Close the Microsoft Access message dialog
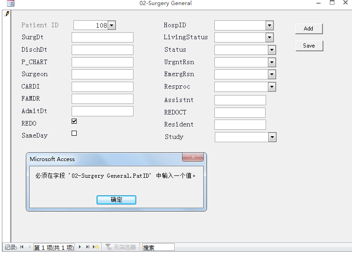 [193, 157]
